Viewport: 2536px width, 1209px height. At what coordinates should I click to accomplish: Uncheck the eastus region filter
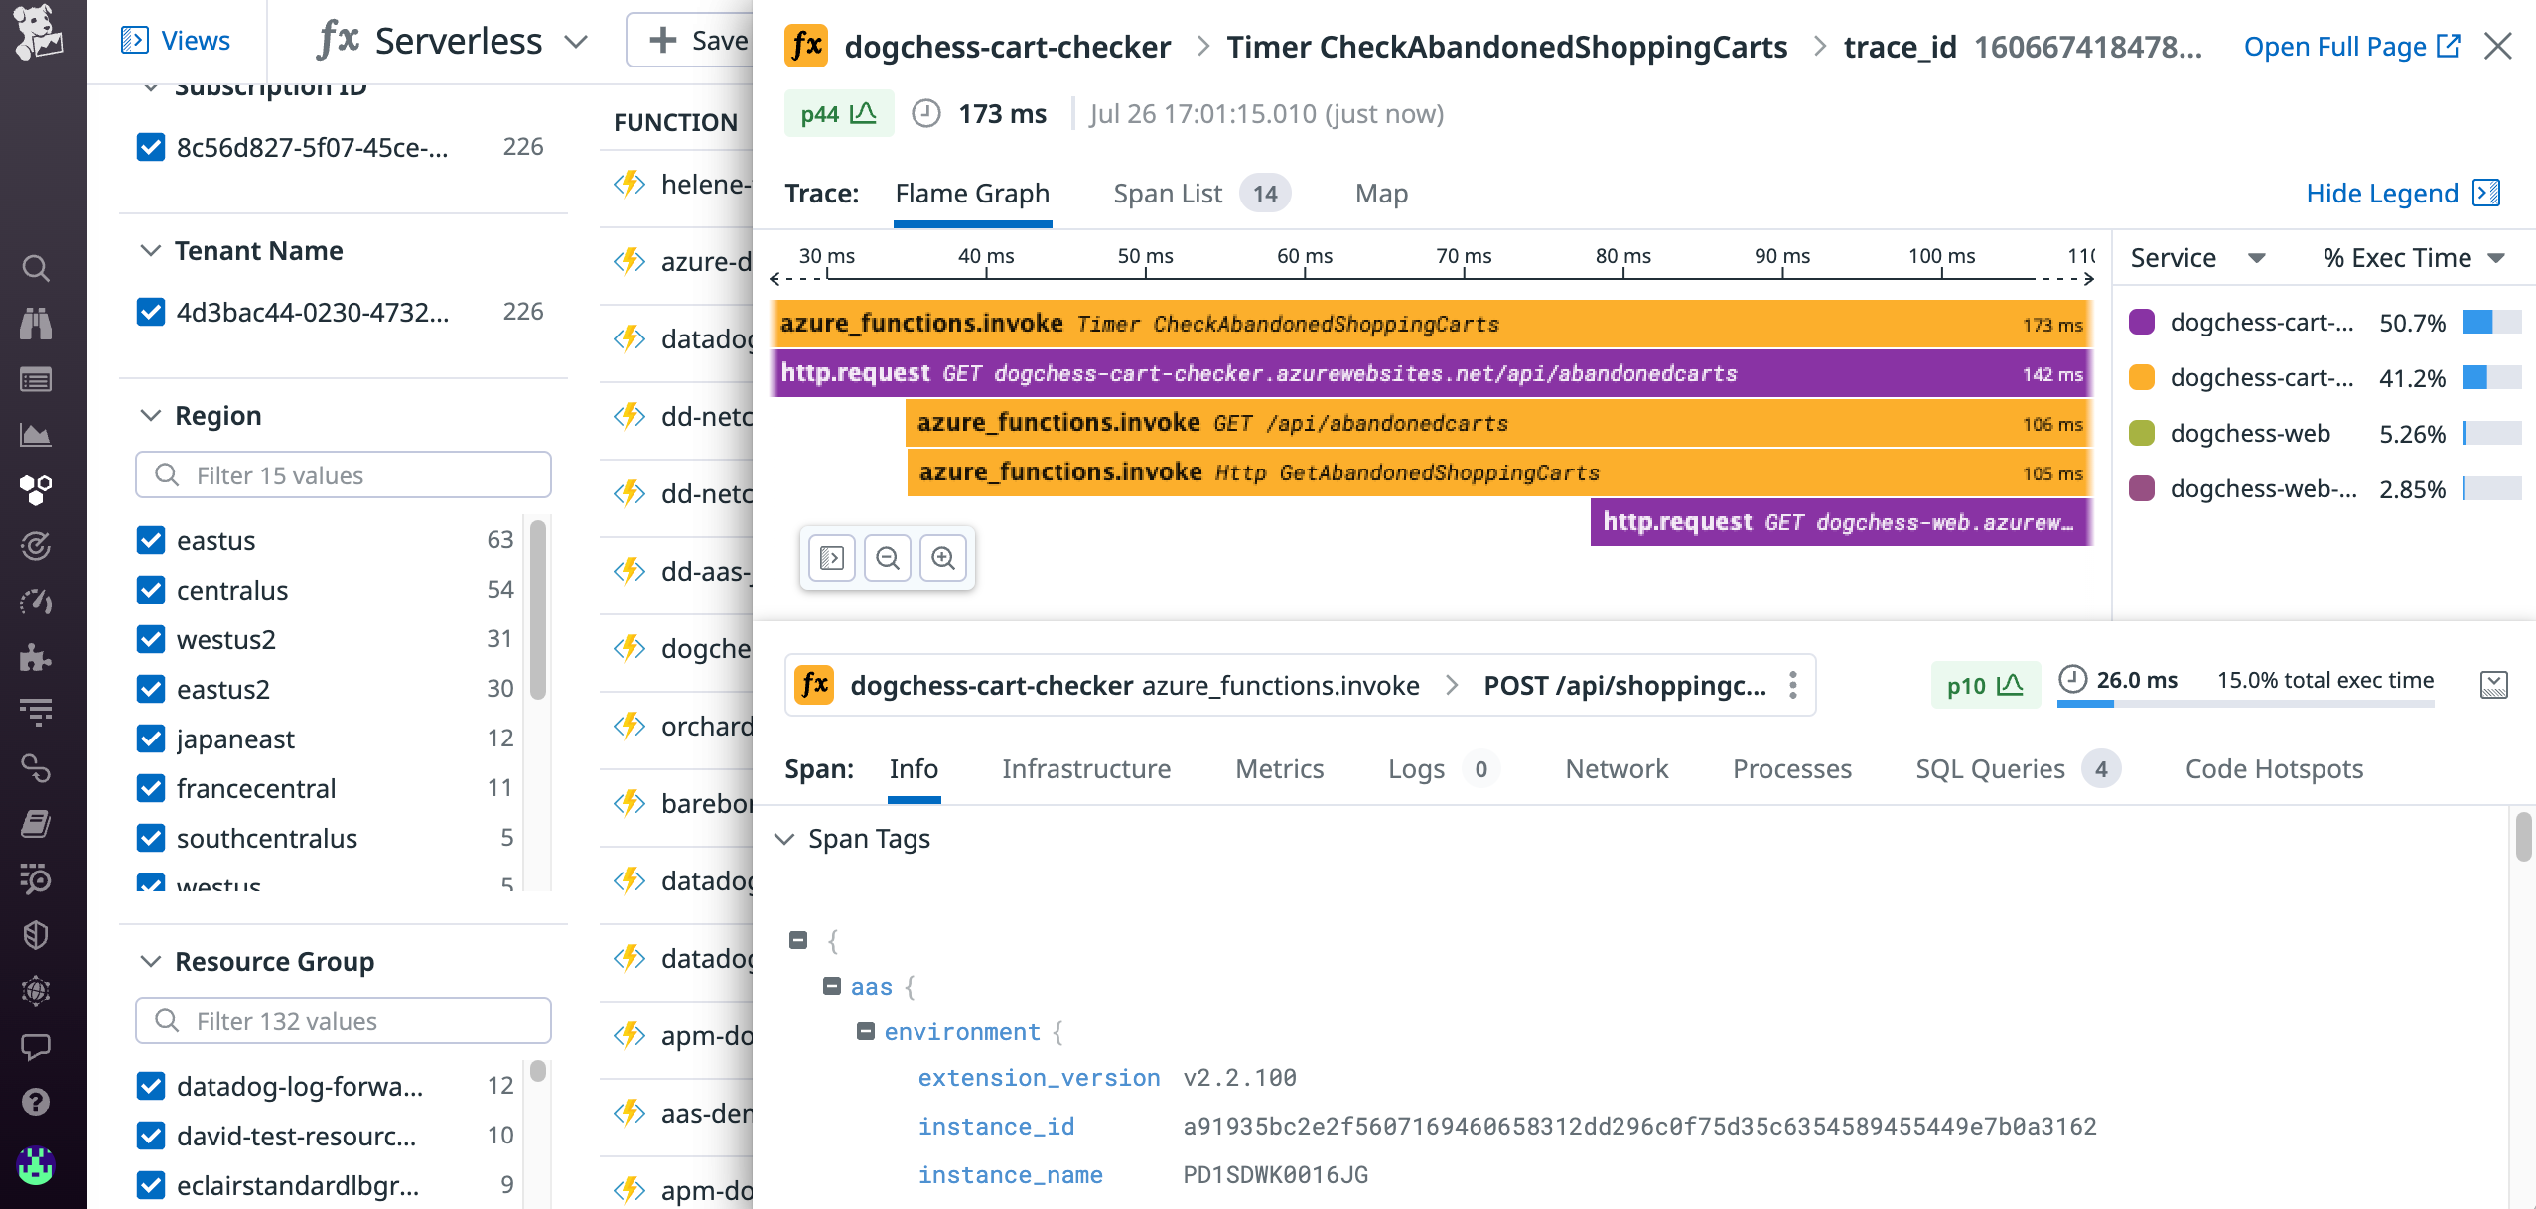tap(150, 539)
